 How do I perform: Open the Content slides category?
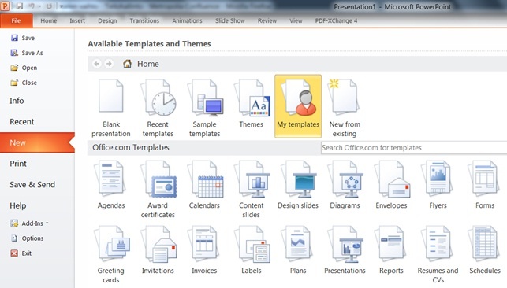click(252, 190)
